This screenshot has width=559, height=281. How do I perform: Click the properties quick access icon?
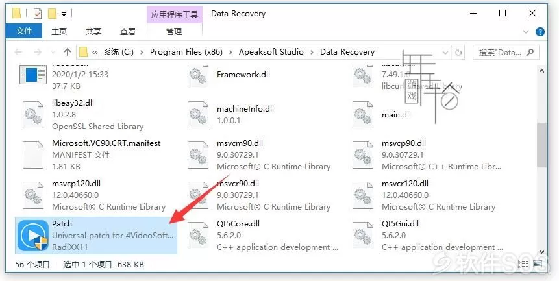click(37, 14)
